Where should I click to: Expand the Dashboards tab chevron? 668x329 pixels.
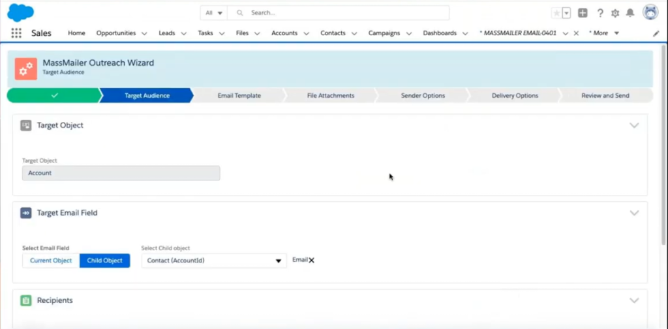tap(464, 33)
